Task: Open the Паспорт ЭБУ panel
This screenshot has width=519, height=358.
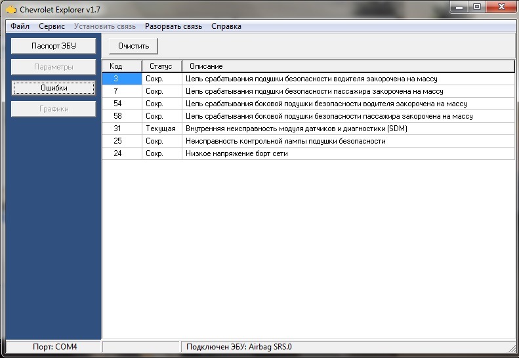Action: pyautogui.click(x=54, y=46)
